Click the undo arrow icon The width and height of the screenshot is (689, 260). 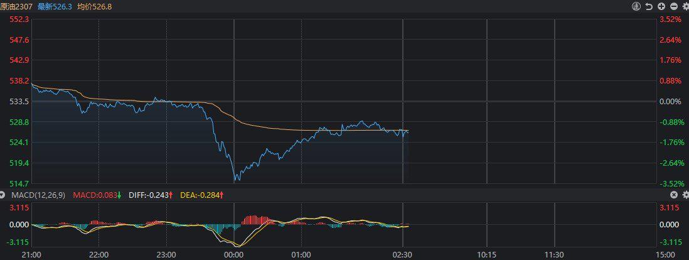pos(648,6)
